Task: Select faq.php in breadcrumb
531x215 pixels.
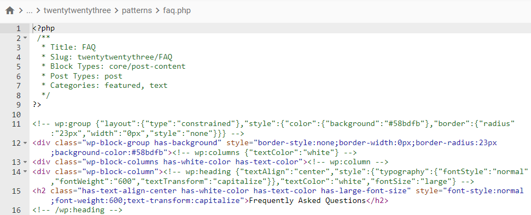Action: (177, 10)
